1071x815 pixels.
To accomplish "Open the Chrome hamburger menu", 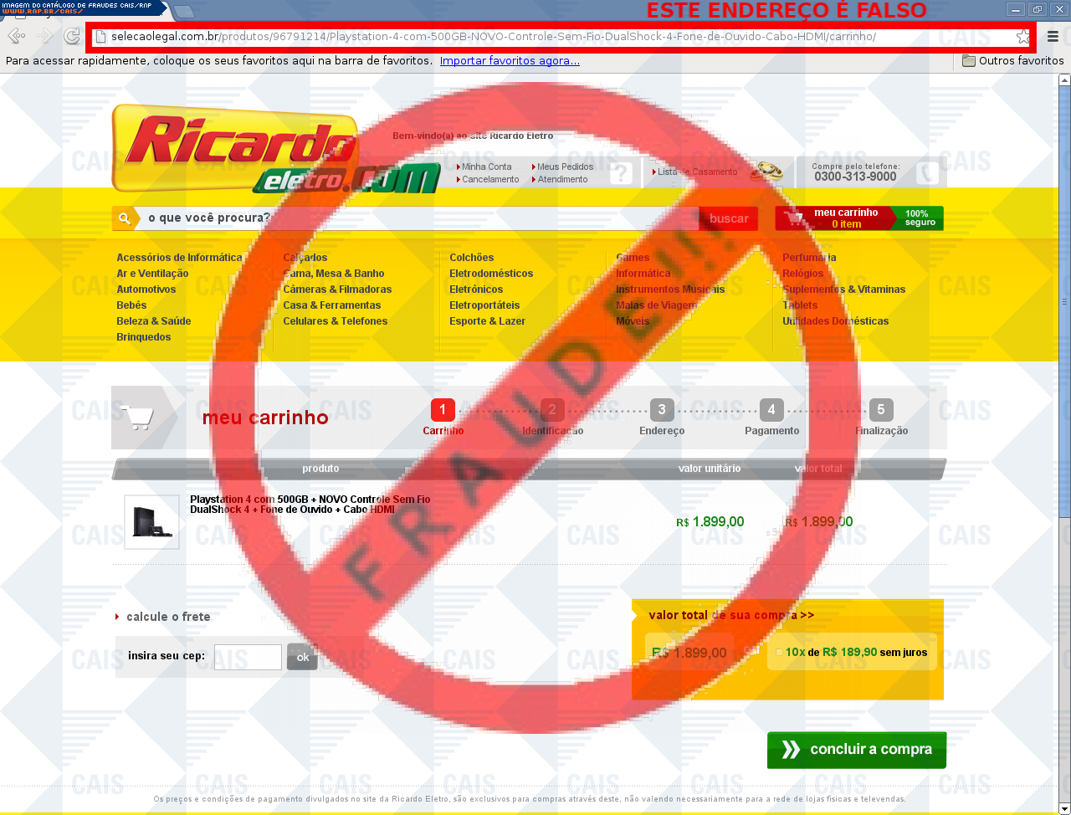I will point(1053,36).
